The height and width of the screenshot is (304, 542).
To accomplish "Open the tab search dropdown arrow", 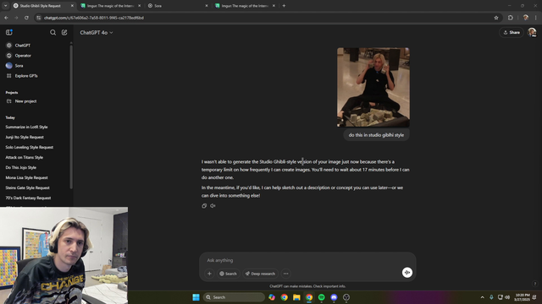I will point(6,6).
